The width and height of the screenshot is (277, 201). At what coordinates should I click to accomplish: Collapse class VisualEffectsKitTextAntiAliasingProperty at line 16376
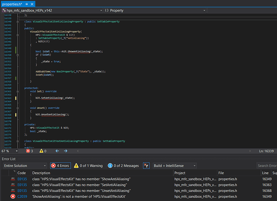(x=17, y=141)
